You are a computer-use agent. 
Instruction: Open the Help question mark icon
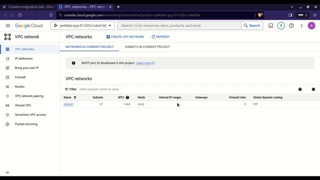click(291, 25)
